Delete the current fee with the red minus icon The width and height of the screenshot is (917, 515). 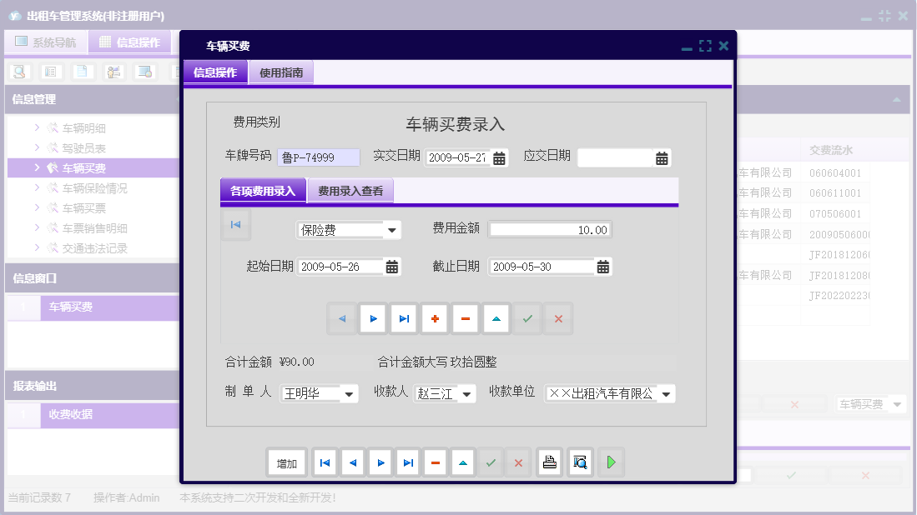coord(465,317)
